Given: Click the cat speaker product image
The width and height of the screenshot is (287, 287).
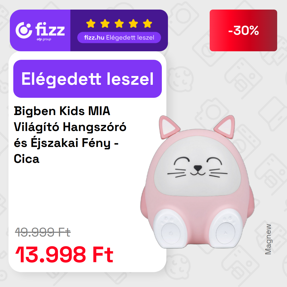Looking at the screenshot, I should [x=197, y=182].
